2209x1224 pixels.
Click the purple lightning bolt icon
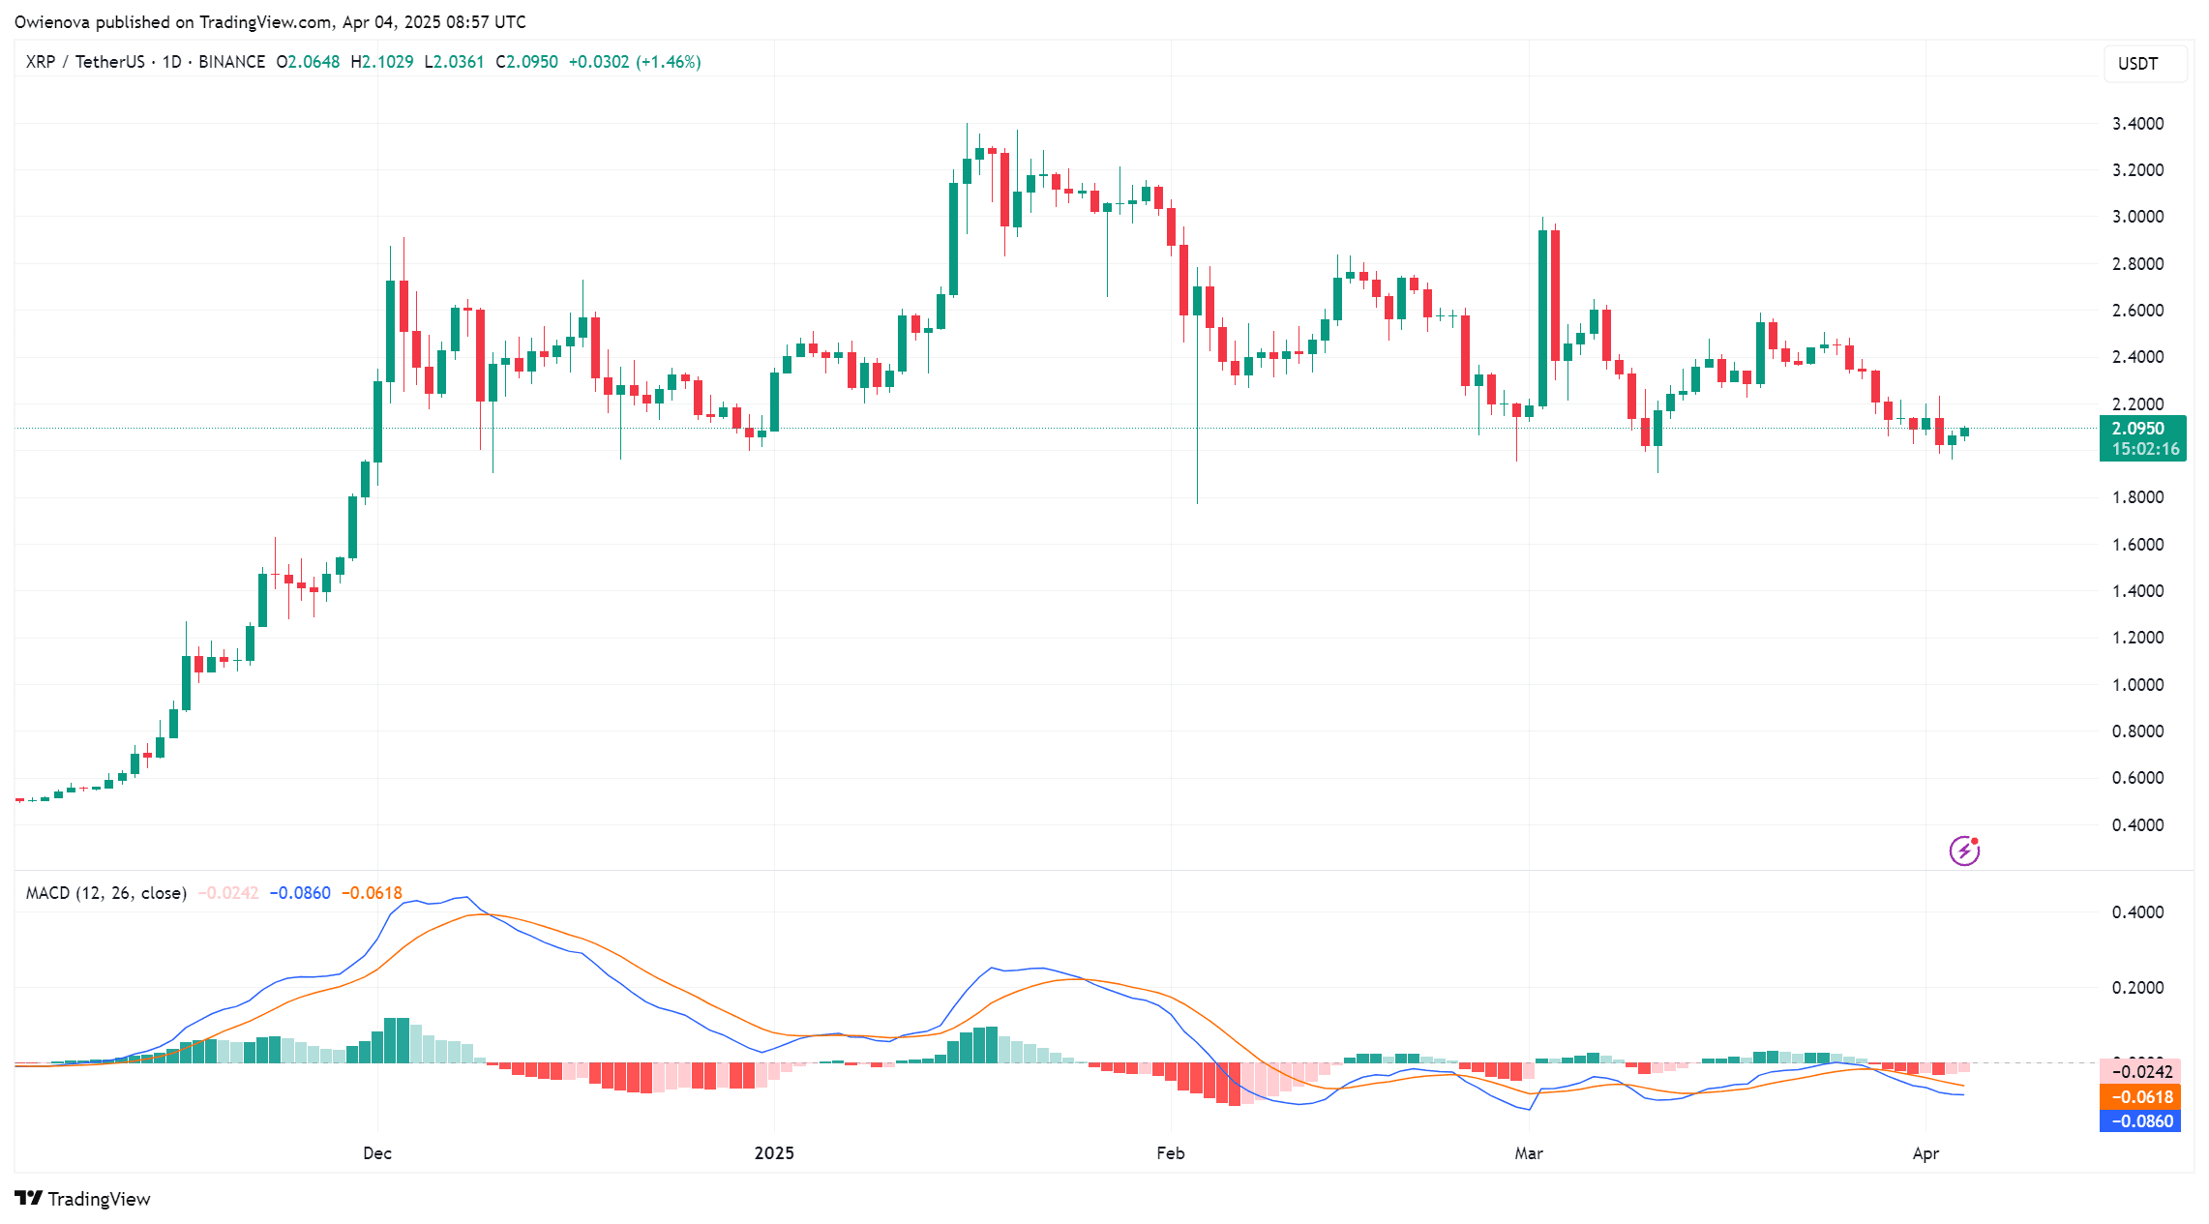pos(1963,851)
